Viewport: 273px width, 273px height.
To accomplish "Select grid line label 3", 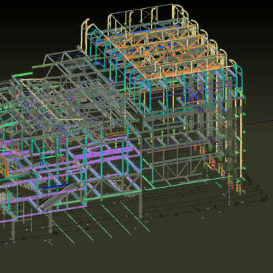I will coord(257,188).
